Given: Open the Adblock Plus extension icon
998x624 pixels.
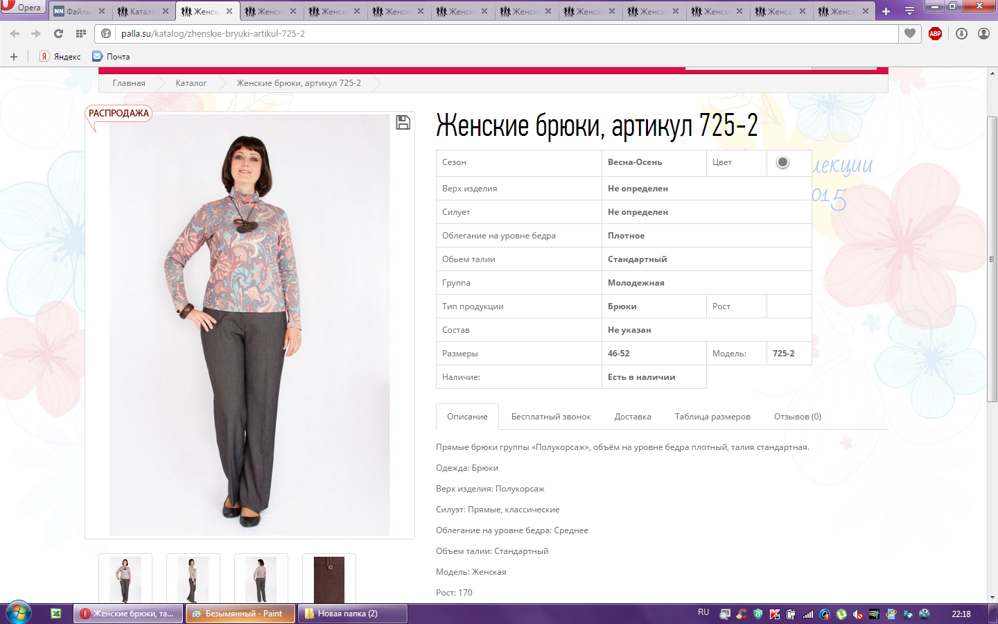Looking at the screenshot, I should (935, 33).
